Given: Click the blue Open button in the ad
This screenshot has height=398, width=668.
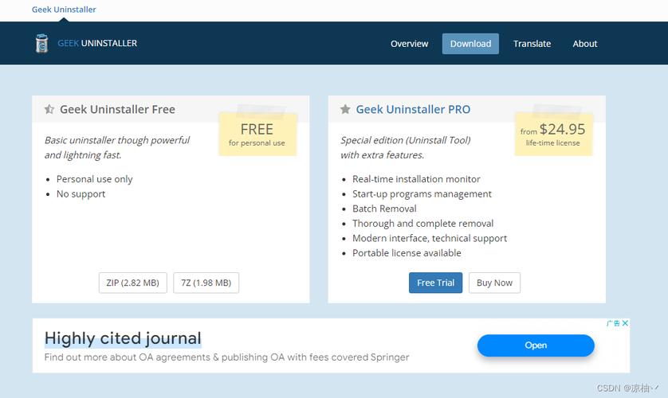Looking at the screenshot, I should coord(536,345).
